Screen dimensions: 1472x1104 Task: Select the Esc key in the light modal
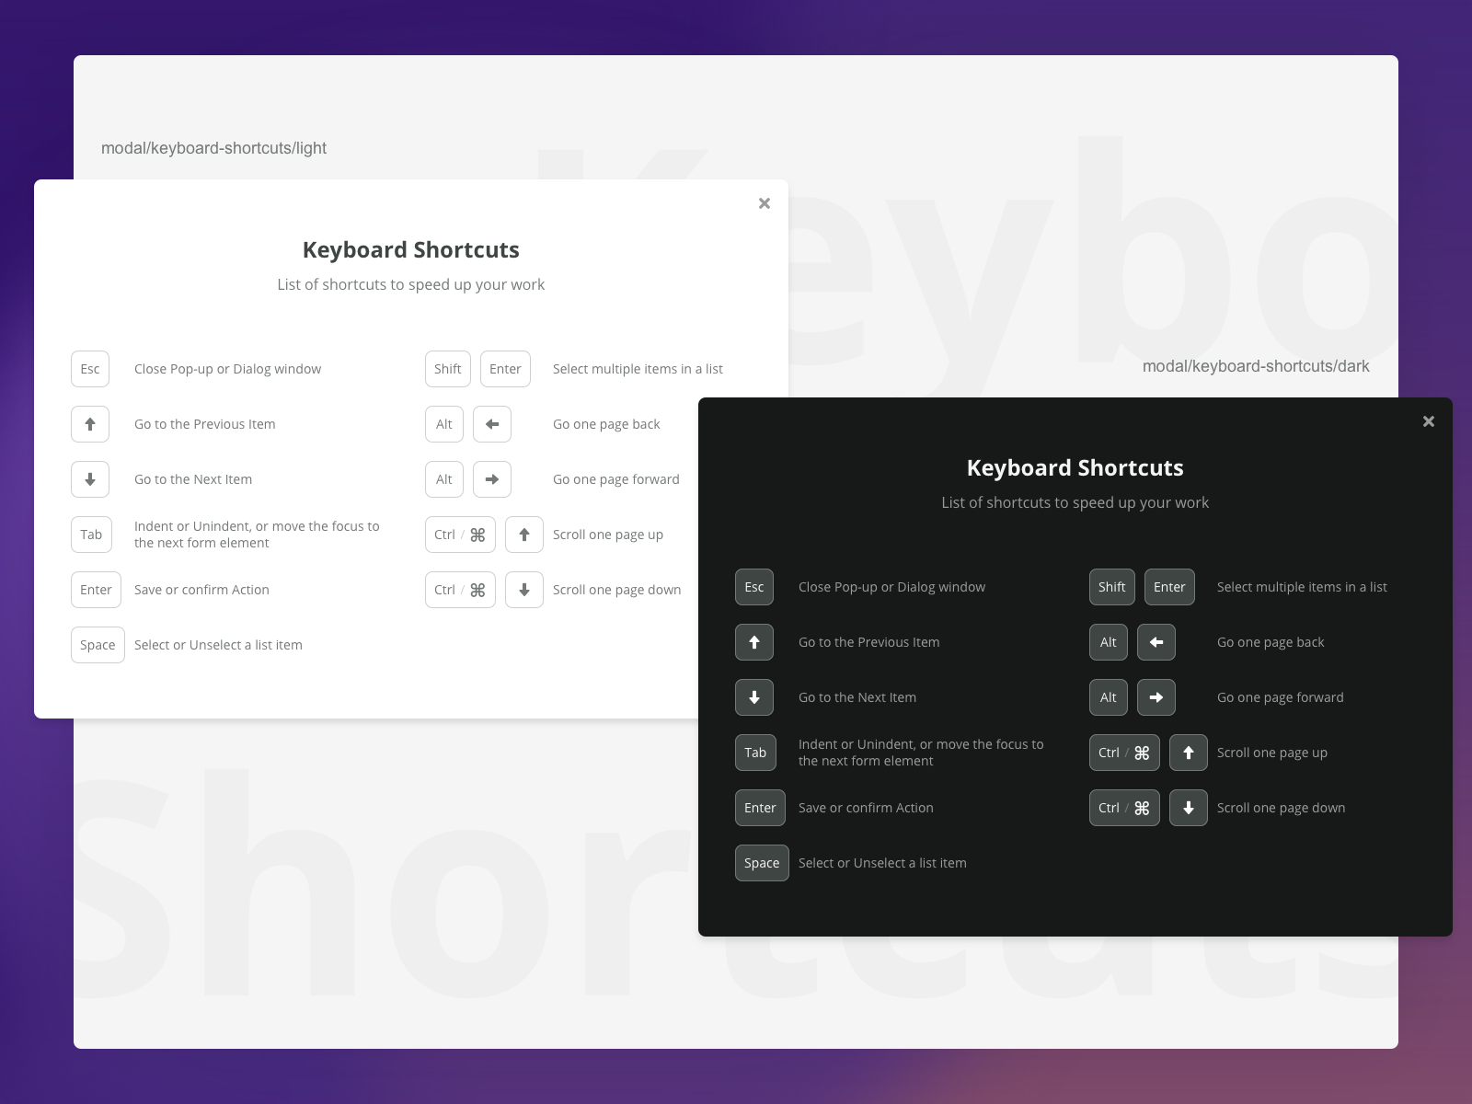[x=90, y=369]
